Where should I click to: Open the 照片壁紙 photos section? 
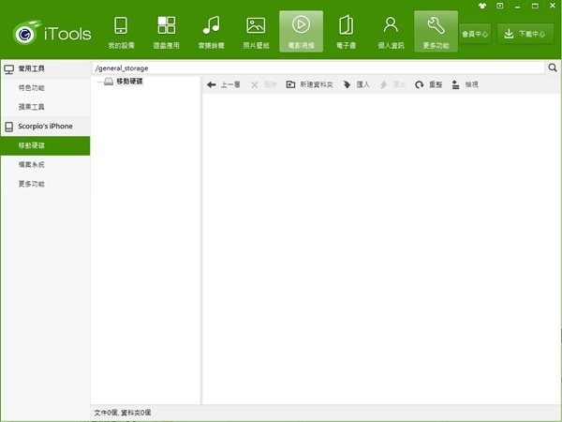point(256,32)
